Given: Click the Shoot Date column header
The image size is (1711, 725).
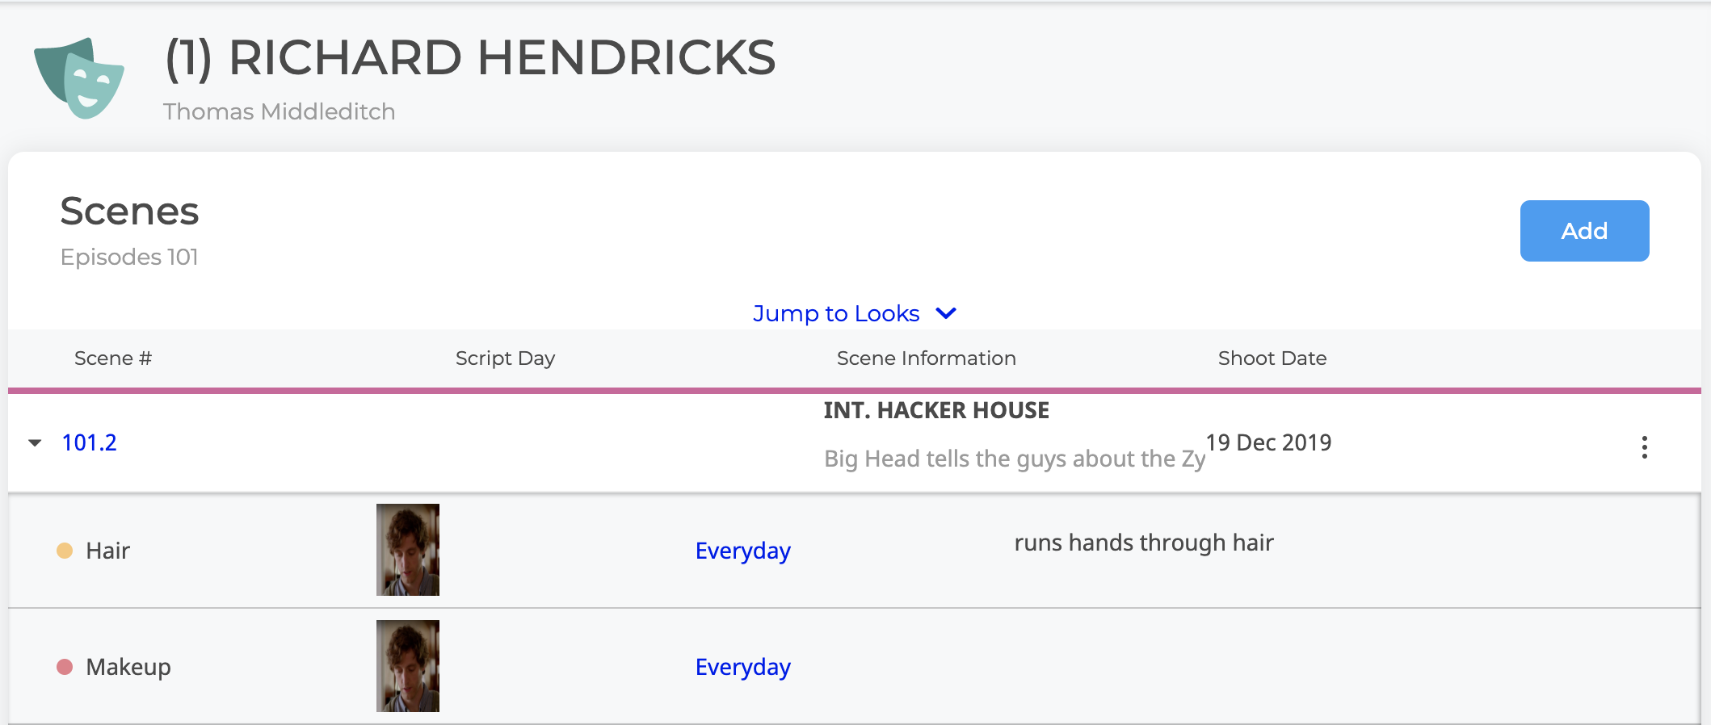Looking at the screenshot, I should point(1272,358).
